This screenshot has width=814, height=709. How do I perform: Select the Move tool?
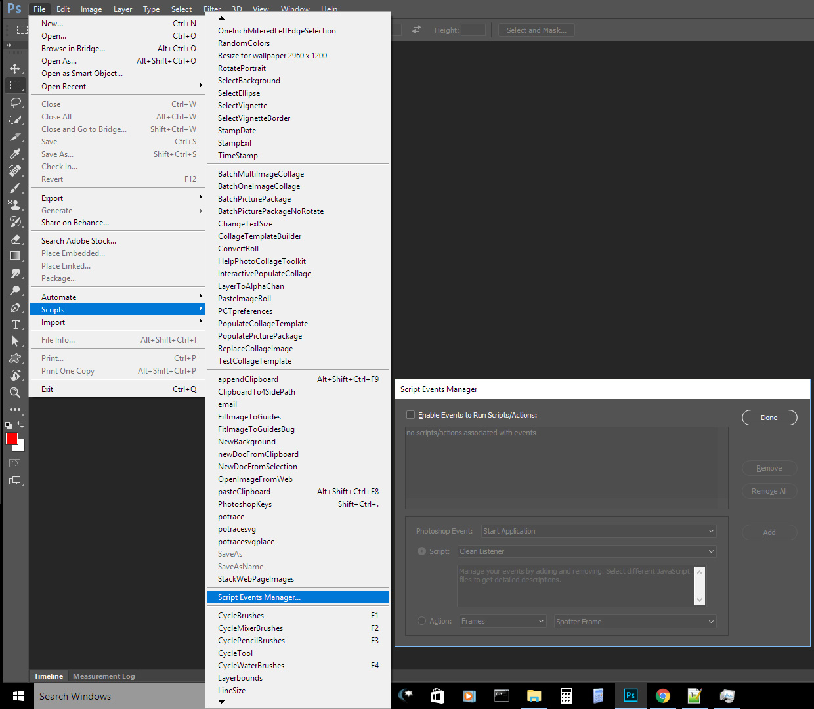tap(16, 68)
